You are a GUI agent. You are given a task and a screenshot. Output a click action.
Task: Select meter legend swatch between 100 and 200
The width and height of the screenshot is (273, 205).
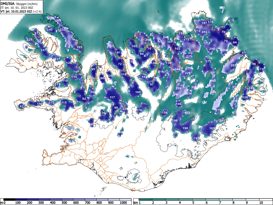21,200
